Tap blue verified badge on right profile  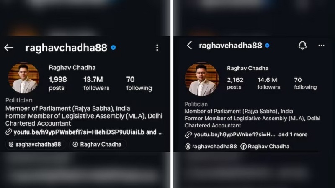point(267,46)
